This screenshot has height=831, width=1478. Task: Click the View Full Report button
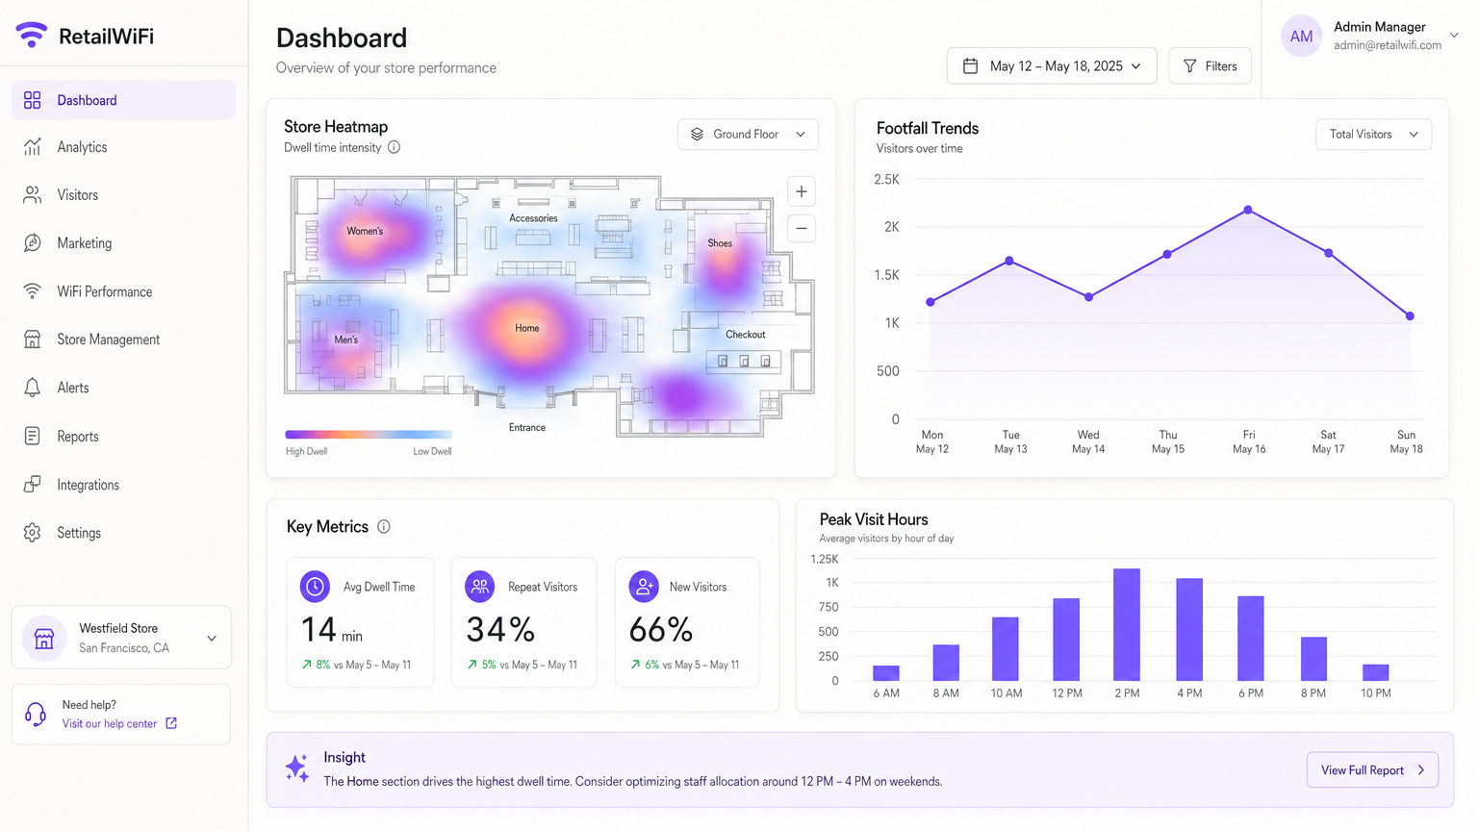[x=1371, y=769]
